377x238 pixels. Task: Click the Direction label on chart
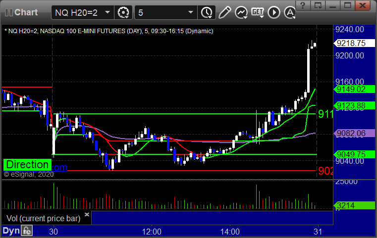pyautogui.click(x=28, y=164)
